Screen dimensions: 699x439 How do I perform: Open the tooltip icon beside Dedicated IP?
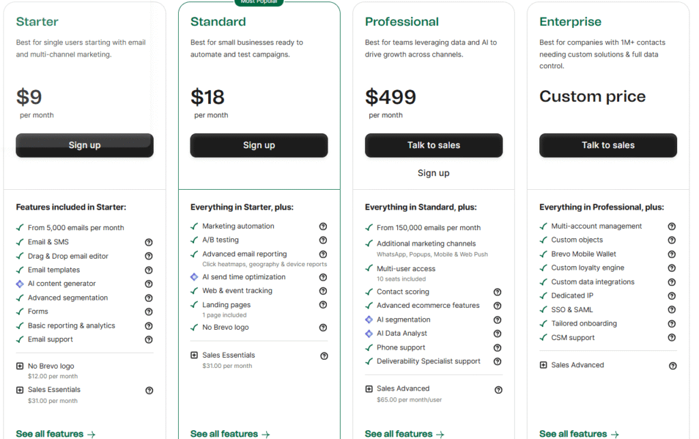672,296
